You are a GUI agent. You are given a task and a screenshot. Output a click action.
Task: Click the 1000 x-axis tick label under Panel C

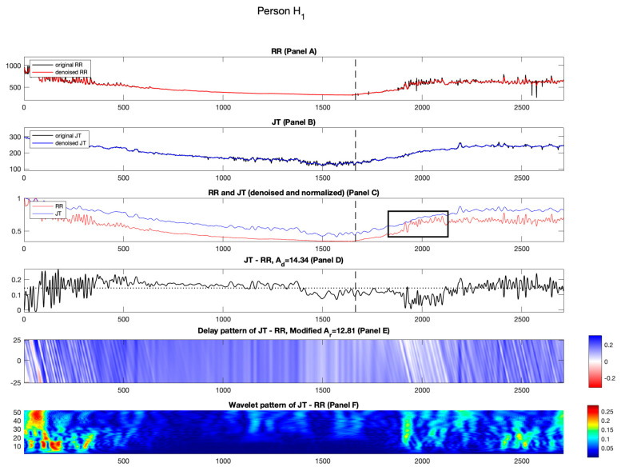pos(223,249)
